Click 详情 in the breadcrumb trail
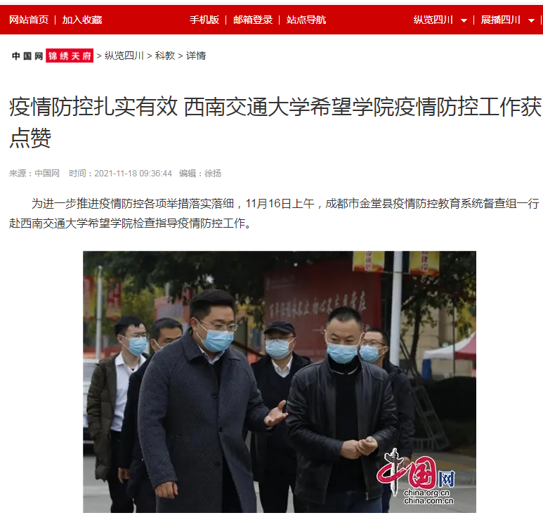543x520 pixels. point(196,56)
